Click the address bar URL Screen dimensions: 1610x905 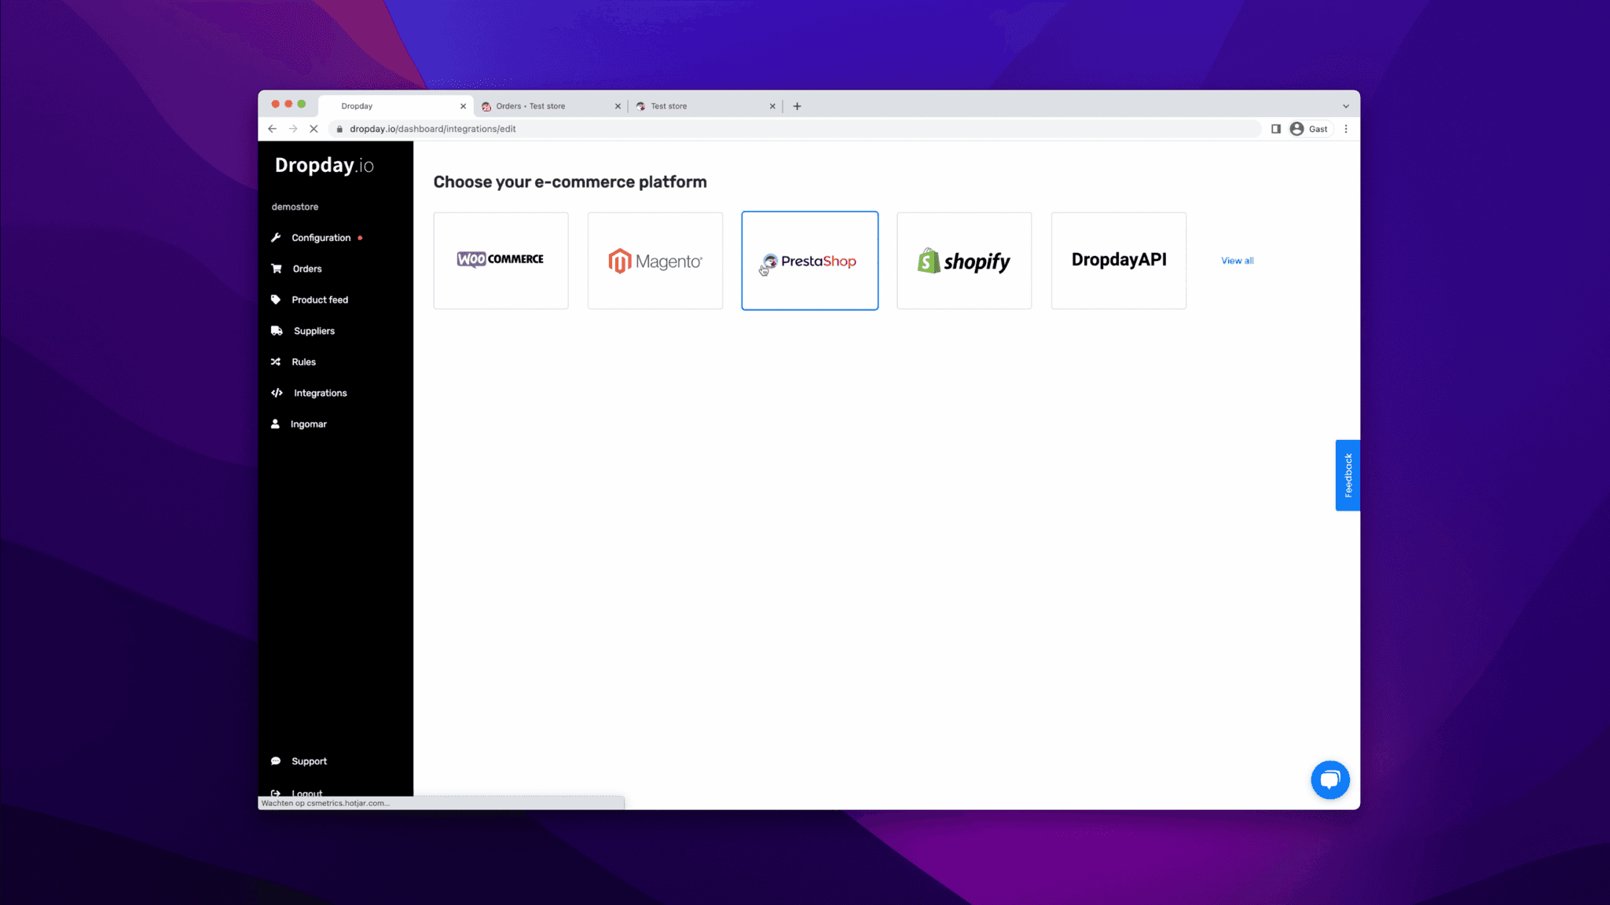click(x=433, y=129)
